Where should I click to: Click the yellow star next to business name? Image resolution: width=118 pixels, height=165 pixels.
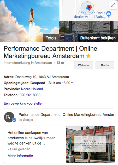click(88, 56)
